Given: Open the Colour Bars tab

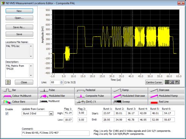Looking at the screenshot, I should (19, 102).
